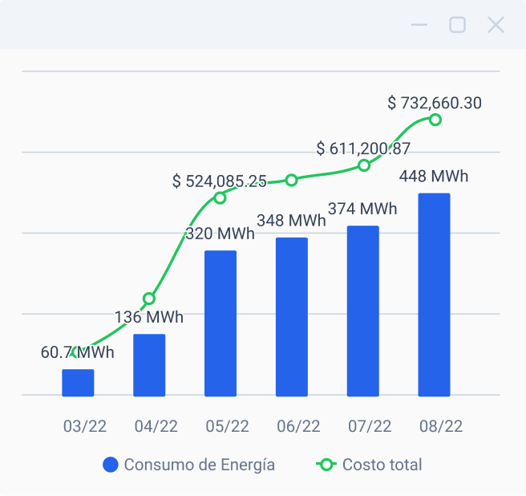Image resolution: width=526 pixels, height=496 pixels.
Task: Select the green marker at $ 611,200.87
Action: 364,165
